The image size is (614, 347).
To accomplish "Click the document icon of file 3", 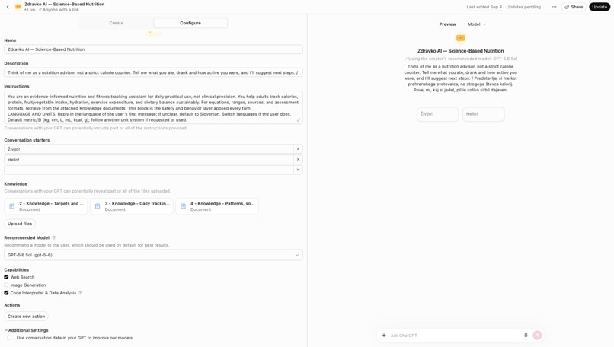I will (98, 206).
